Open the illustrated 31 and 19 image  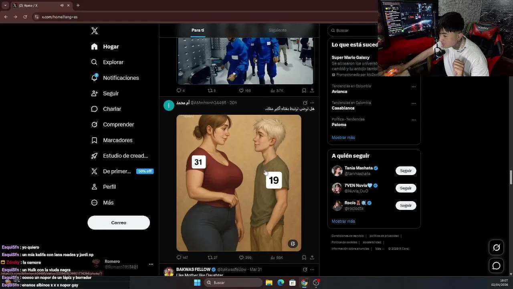239,183
